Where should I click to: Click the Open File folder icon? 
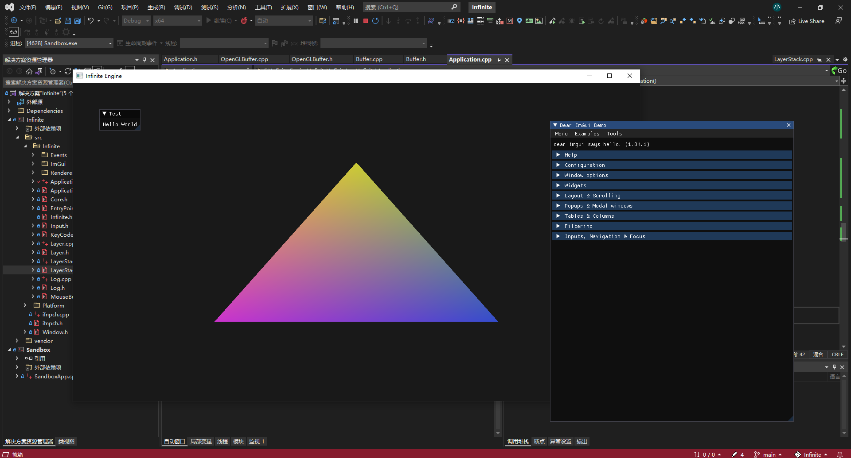58,21
